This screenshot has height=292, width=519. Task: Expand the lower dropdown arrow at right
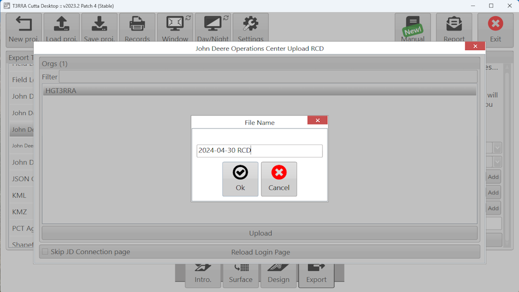click(497, 162)
